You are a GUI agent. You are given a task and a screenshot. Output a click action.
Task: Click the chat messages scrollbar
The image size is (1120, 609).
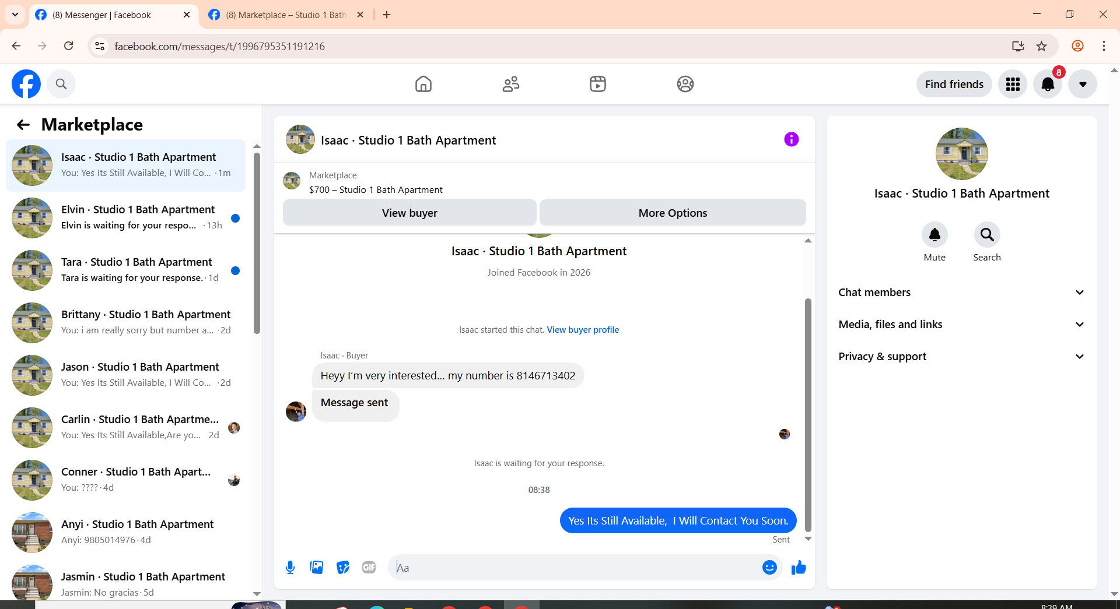pos(808,415)
